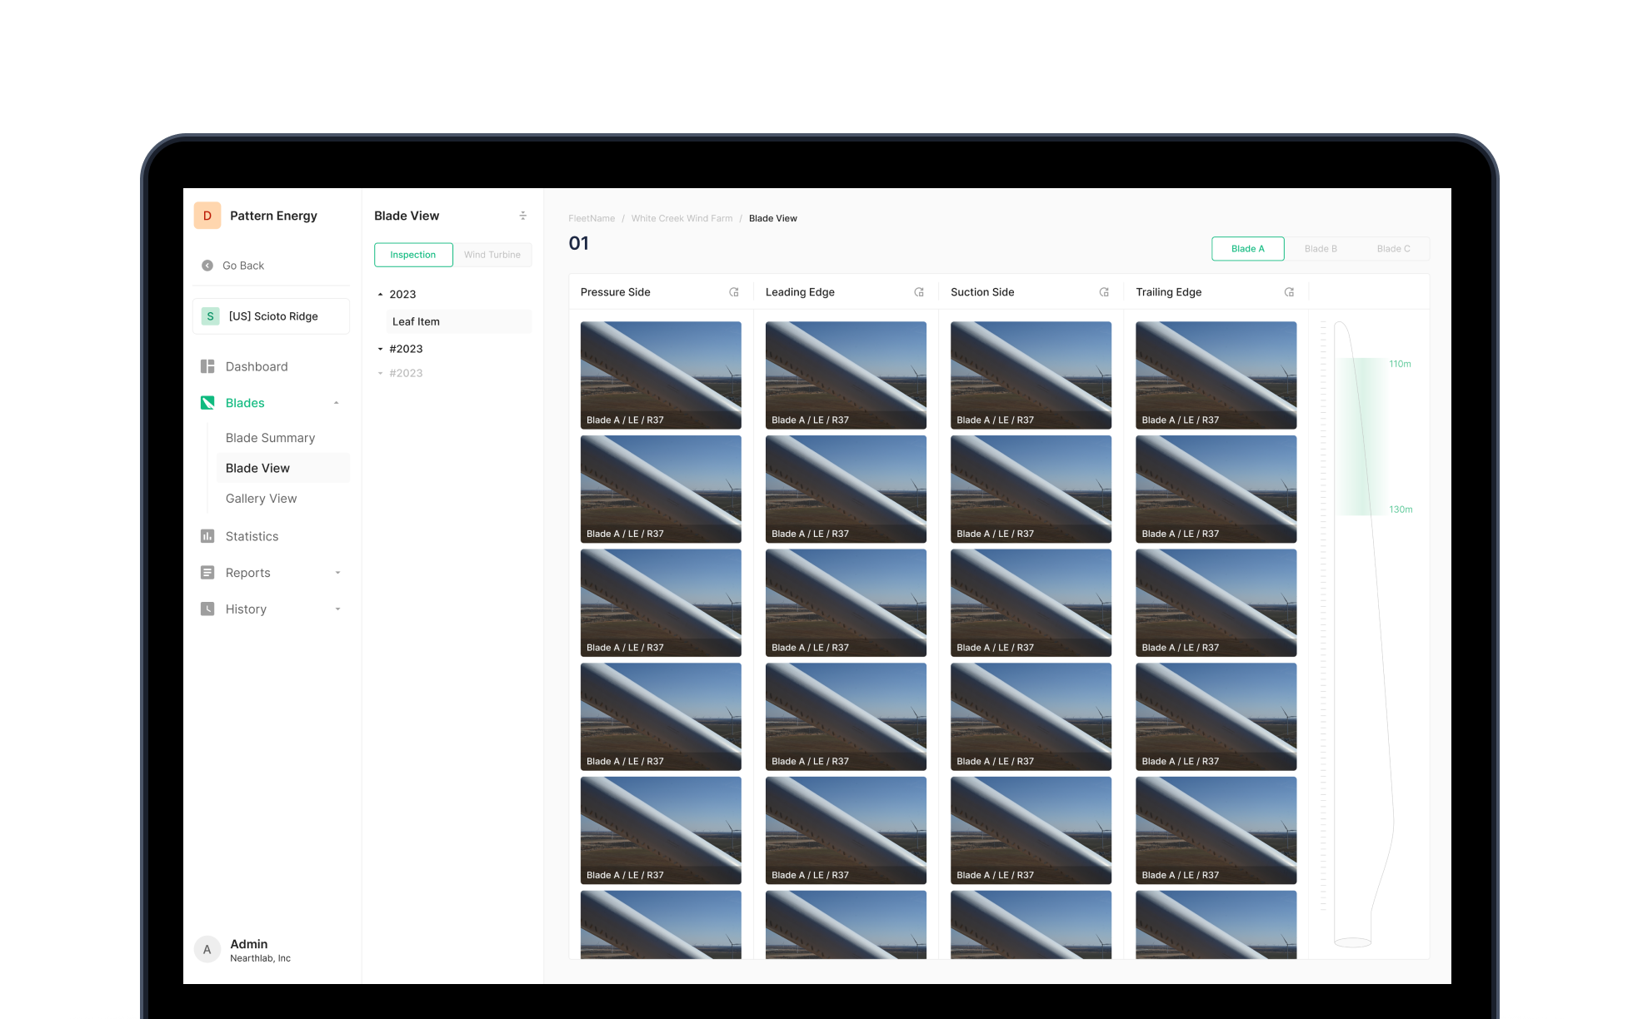Click the Reports document icon
The height and width of the screenshot is (1019, 1633).
207,573
